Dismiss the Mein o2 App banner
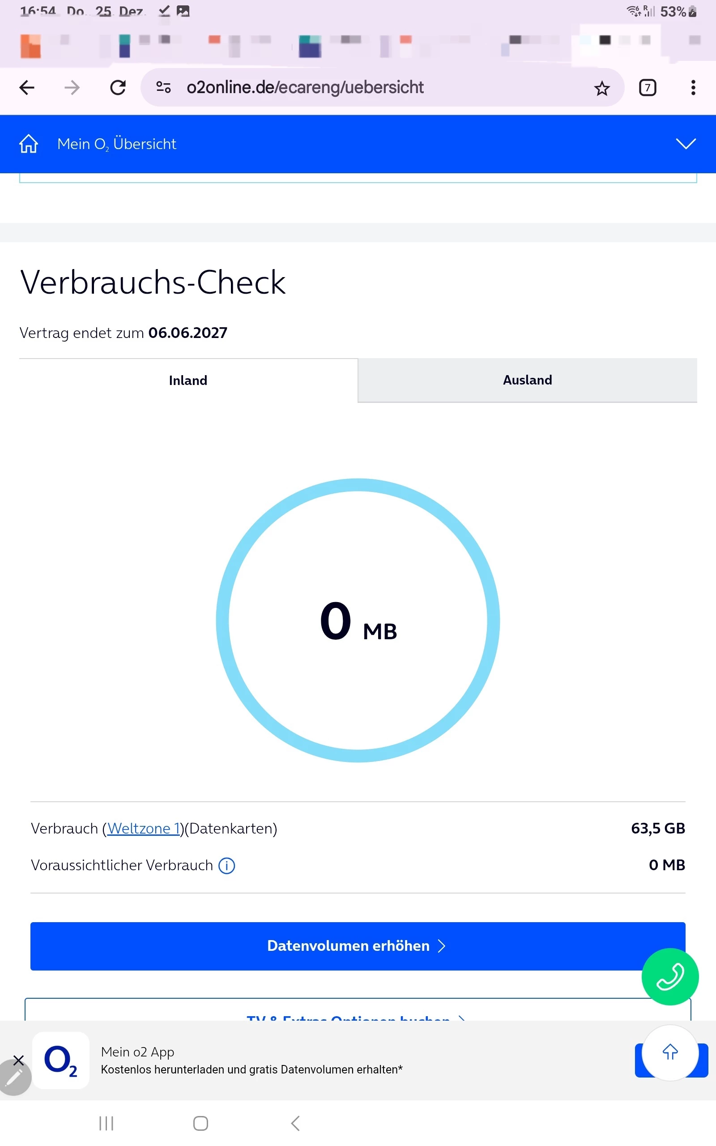This screenshot has width=716, height=1146. (x=18, y=1060)
